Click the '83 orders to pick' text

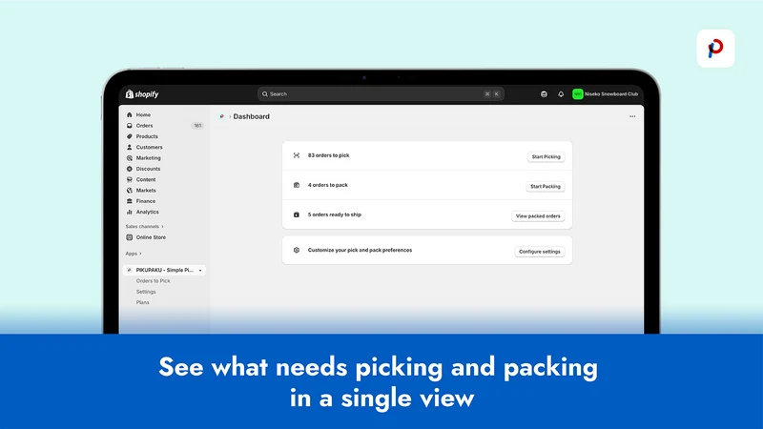point(328,155)
